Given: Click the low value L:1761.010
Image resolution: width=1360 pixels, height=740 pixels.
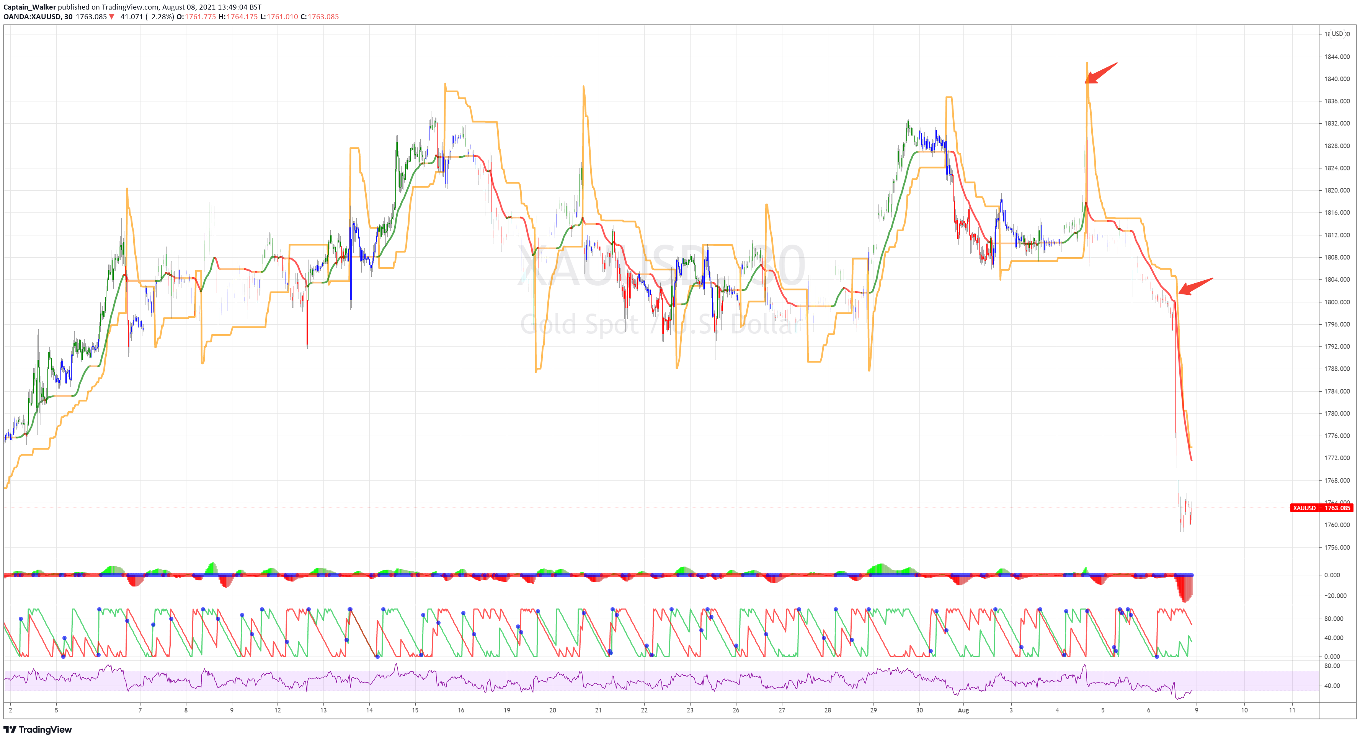Looking at the screenshot, I should [279, 16].
